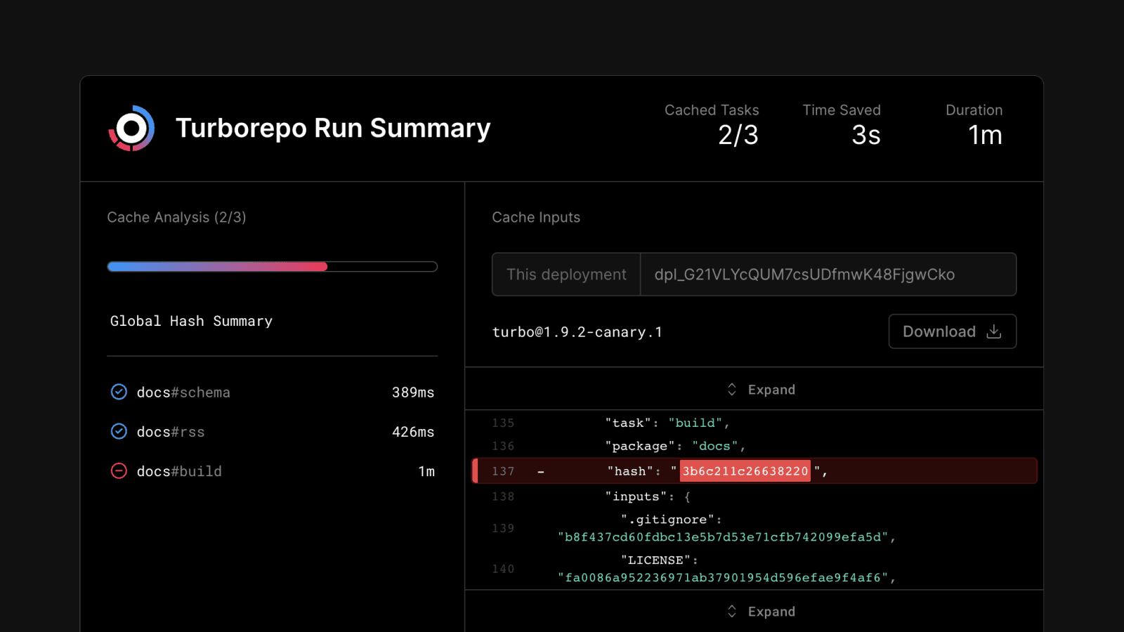Click the bottom Expand chevron icon
1124x632 pixels.
coord(731,612)
